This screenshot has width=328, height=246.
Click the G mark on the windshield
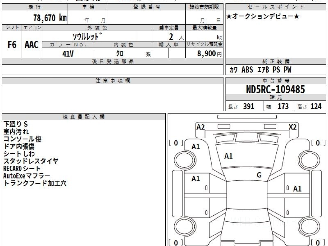[259, 175]
